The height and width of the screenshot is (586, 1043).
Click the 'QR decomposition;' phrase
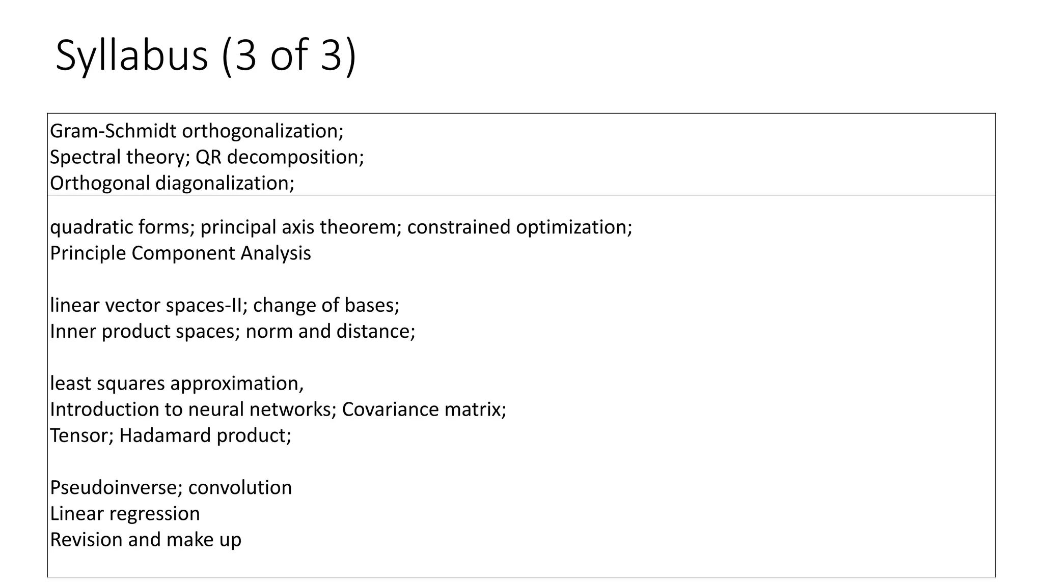[x=280, y=157]
